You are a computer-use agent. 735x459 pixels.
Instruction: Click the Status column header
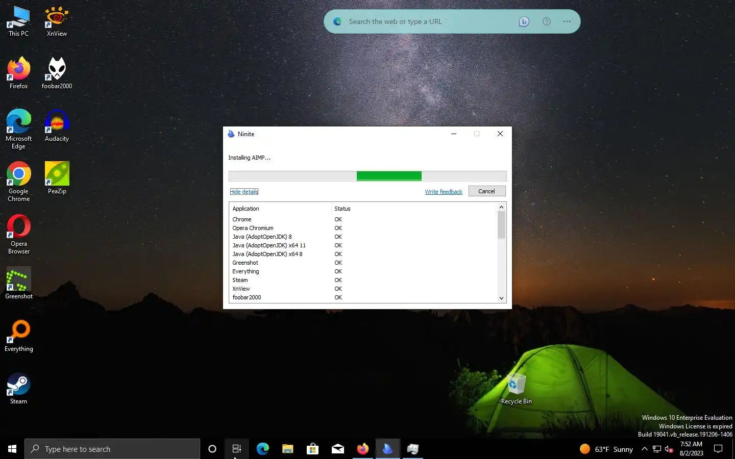414,209
